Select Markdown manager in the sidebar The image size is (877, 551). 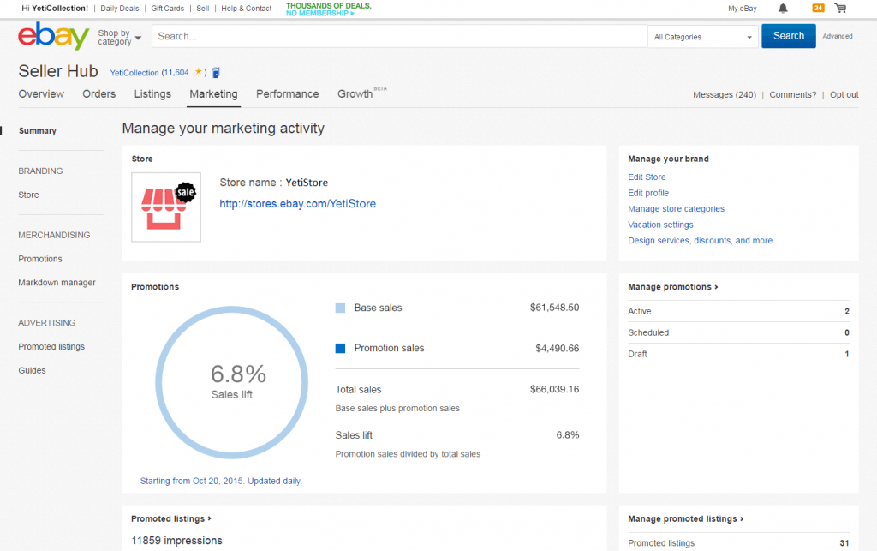59,282
